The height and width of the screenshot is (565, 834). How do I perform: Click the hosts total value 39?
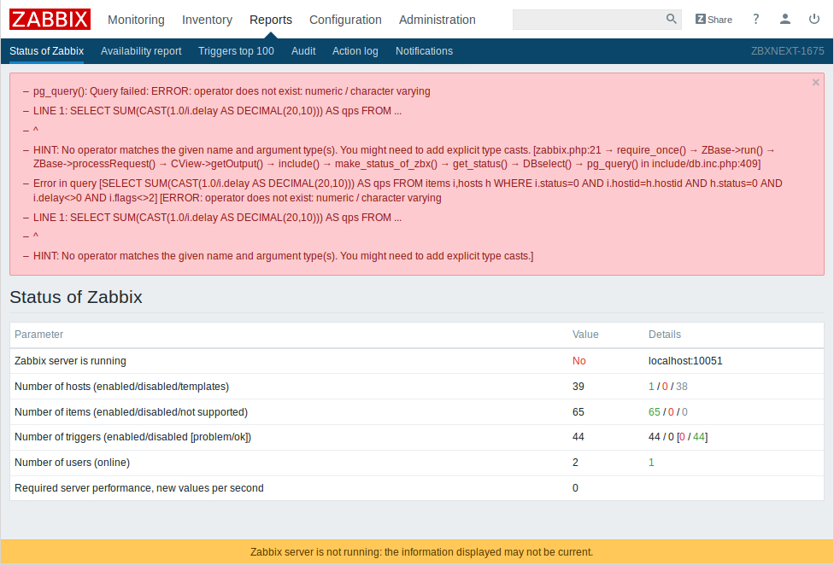click(579, 387)
